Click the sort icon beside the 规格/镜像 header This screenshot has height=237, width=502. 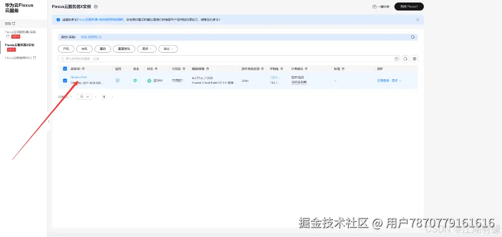208,69
